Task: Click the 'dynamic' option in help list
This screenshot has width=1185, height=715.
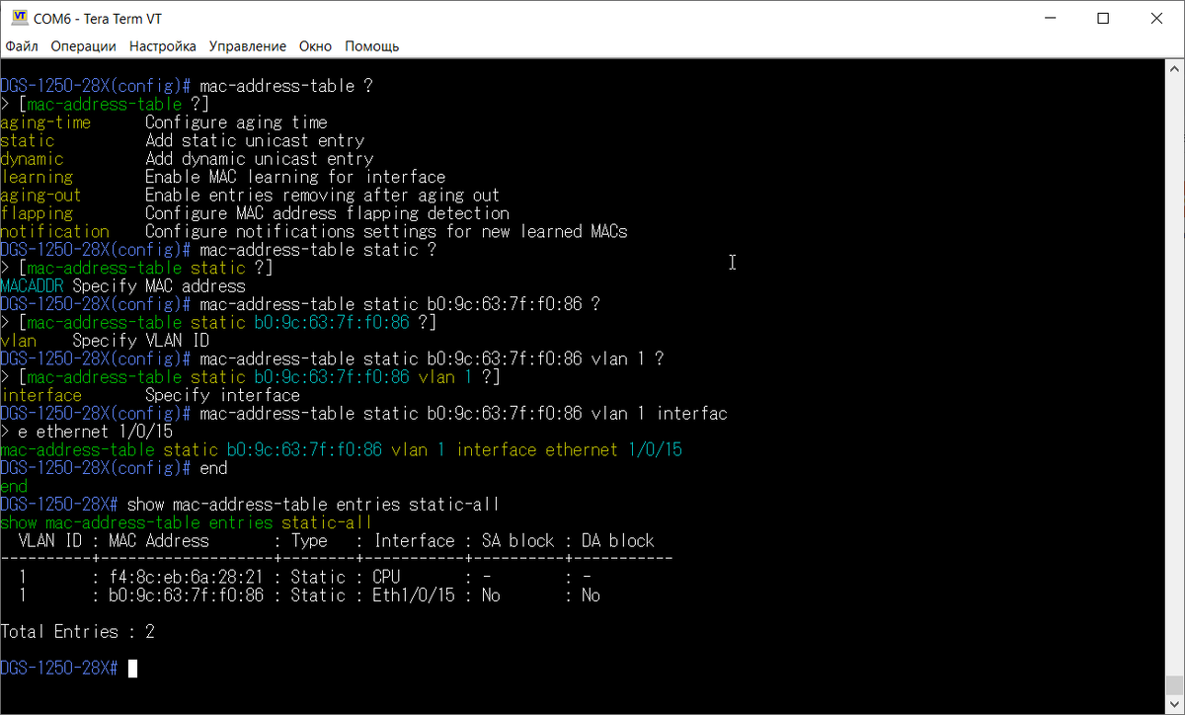Action: tap(33, 159)
